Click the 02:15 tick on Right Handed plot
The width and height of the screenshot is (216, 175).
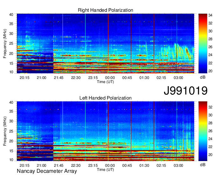pyautogui.click(x=161, y=78)
